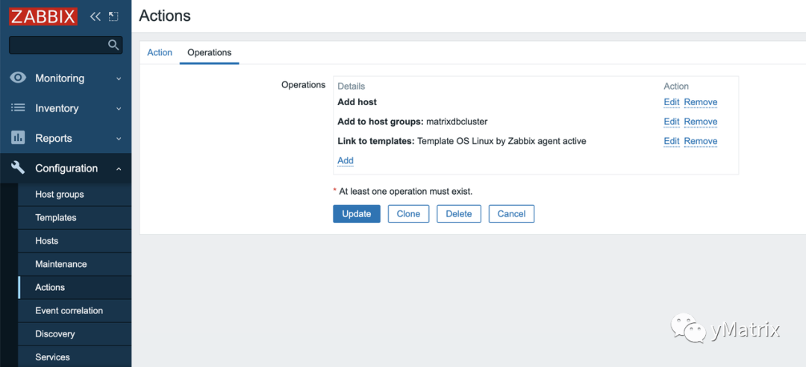Collapse the Configuration menu chevron
The height and width of the screenshot is (367, 806).
[119, 169]
